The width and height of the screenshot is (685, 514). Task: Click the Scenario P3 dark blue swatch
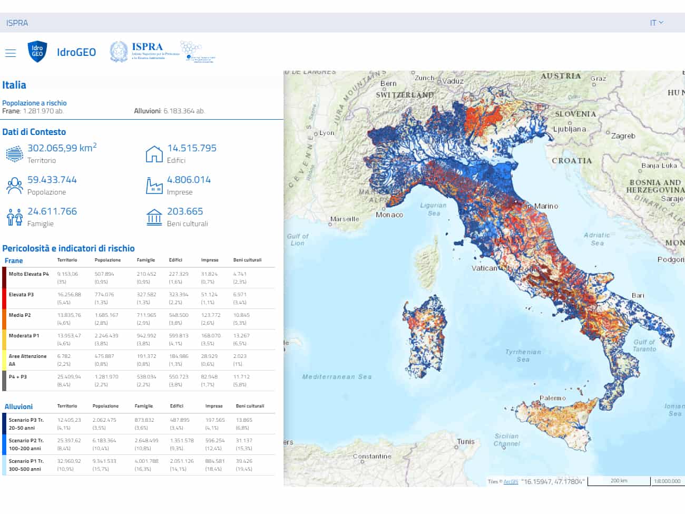click(4, 424)
